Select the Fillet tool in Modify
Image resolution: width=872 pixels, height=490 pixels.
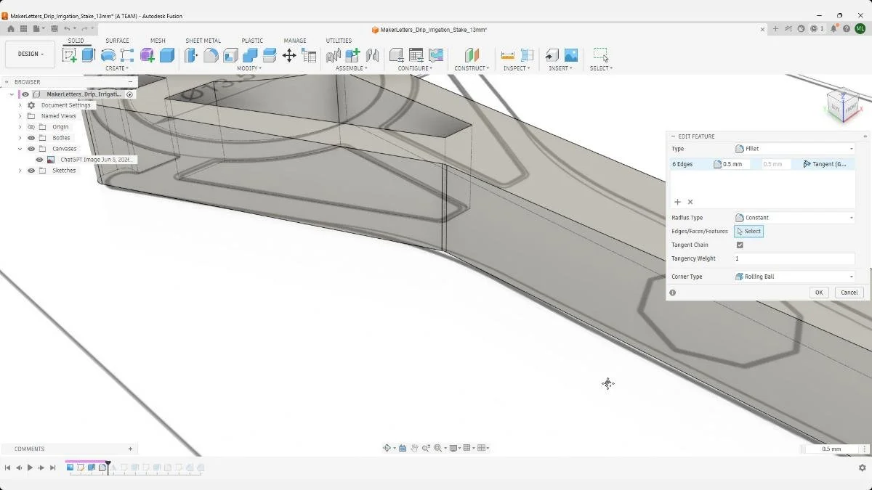click(x=211, y=55)
